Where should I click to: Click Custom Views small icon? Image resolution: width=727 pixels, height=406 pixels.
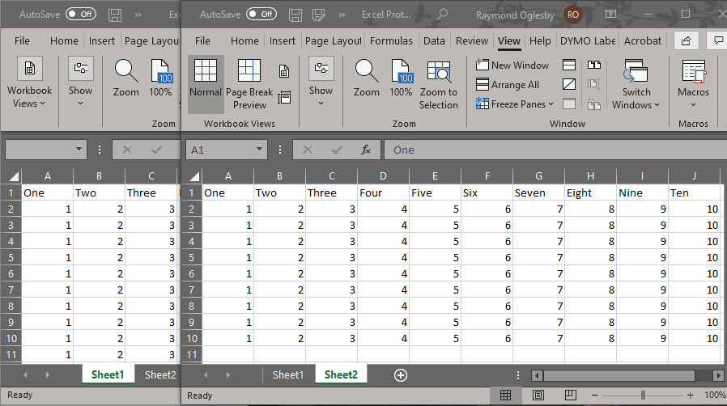pyautogui.click(x=284, y=98)
